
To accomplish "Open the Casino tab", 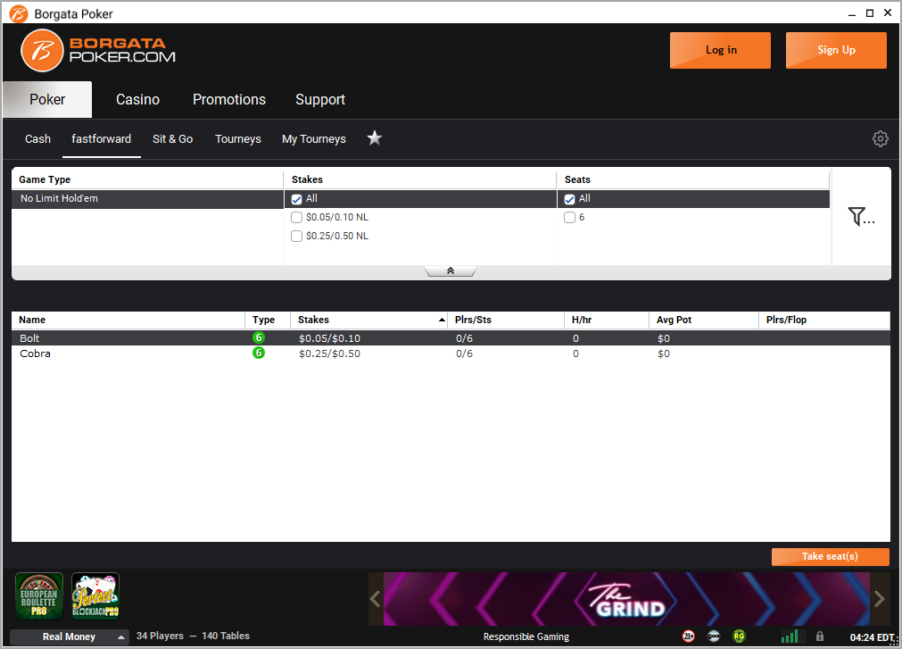I will tap(138, 99).
